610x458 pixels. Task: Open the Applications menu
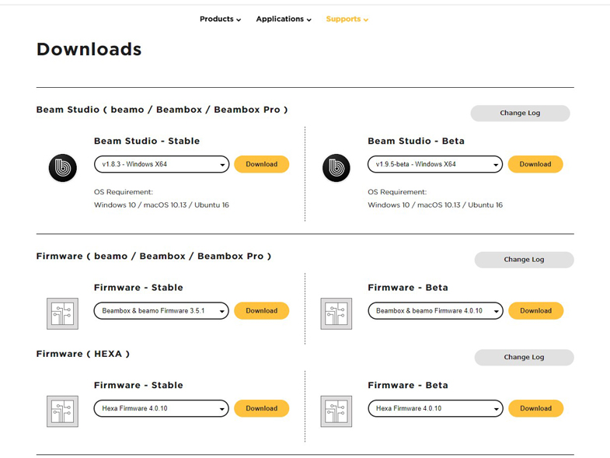pyautogui.click(x=284, y=19)
